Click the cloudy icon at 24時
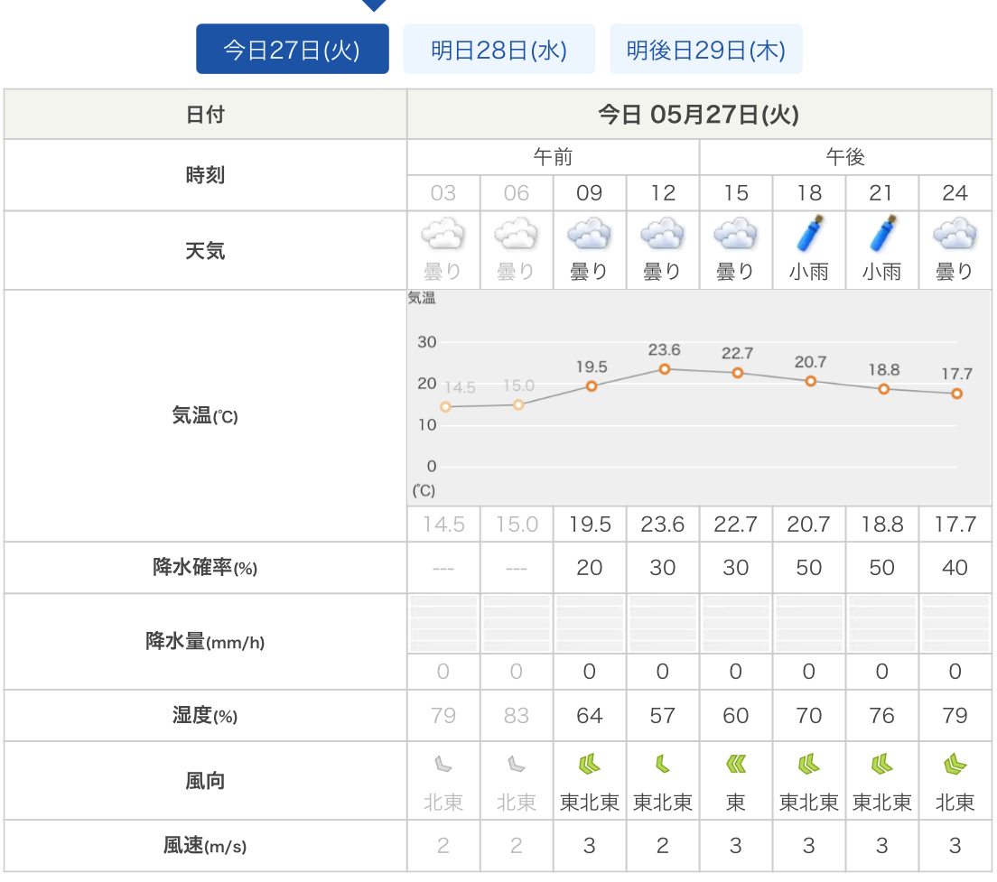The width and height of the screenshot is (997, 882). click(955, 237)
